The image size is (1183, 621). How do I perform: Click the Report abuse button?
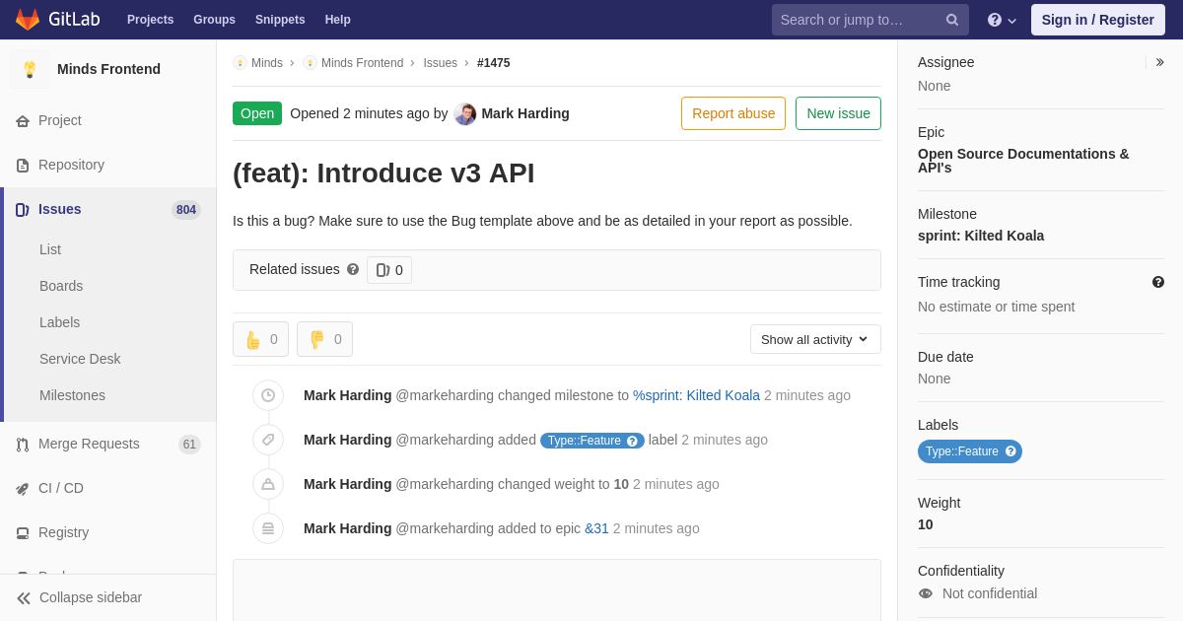click(733, 113)
